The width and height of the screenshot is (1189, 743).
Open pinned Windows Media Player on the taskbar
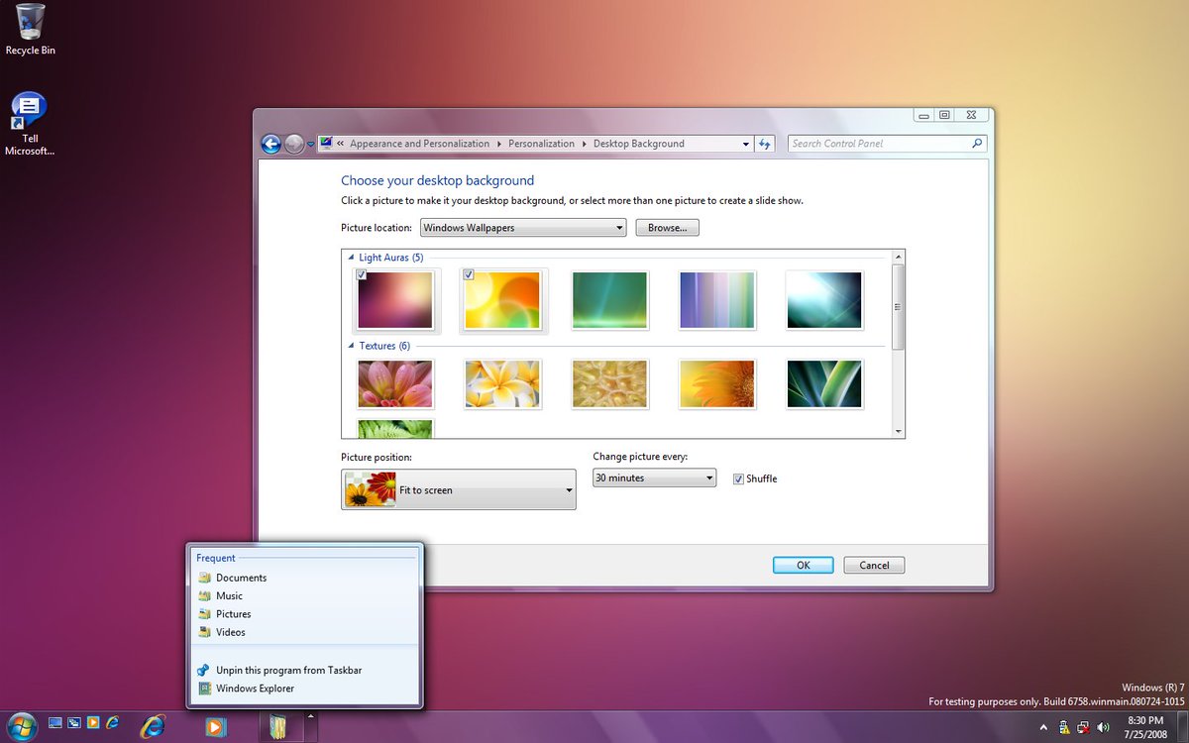[214, 726]
